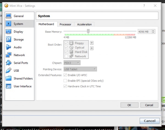Open help with the question mark button
Screen dimensions: 165x130
144,5
